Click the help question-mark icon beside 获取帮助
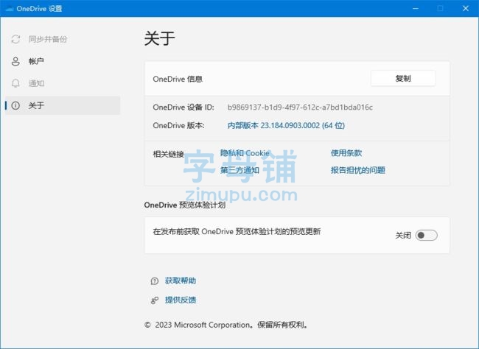This screenshot has width=479, height=349. click(155, 281)
